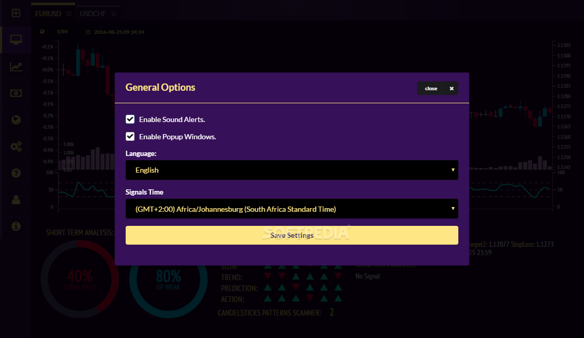Image resolution: width=584 pixels, height=338 pixels.
Task: Open the gears settings sidebar icon
Action: (16, 147)
